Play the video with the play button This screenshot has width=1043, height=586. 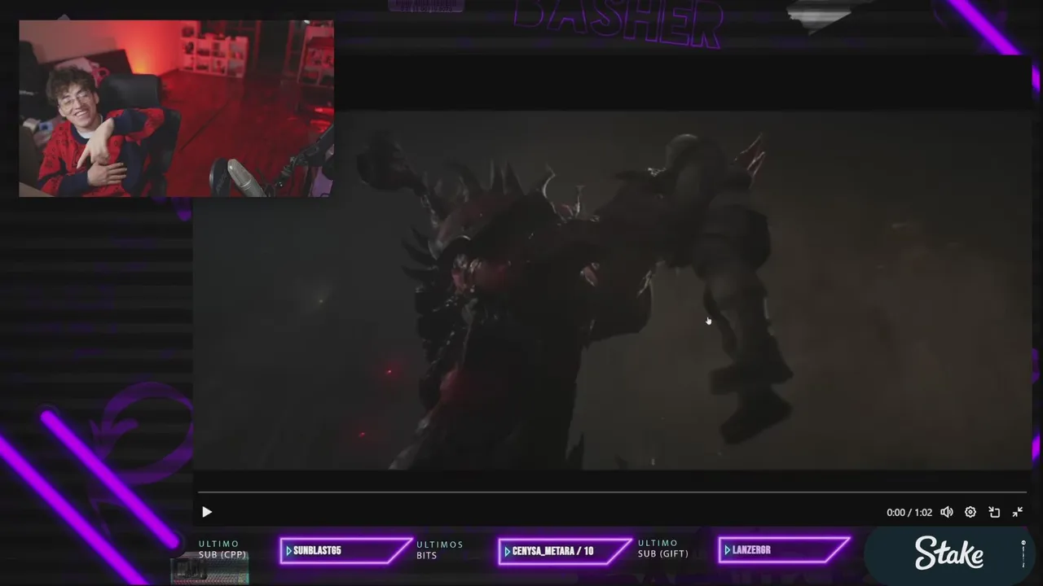pos(206,512)
